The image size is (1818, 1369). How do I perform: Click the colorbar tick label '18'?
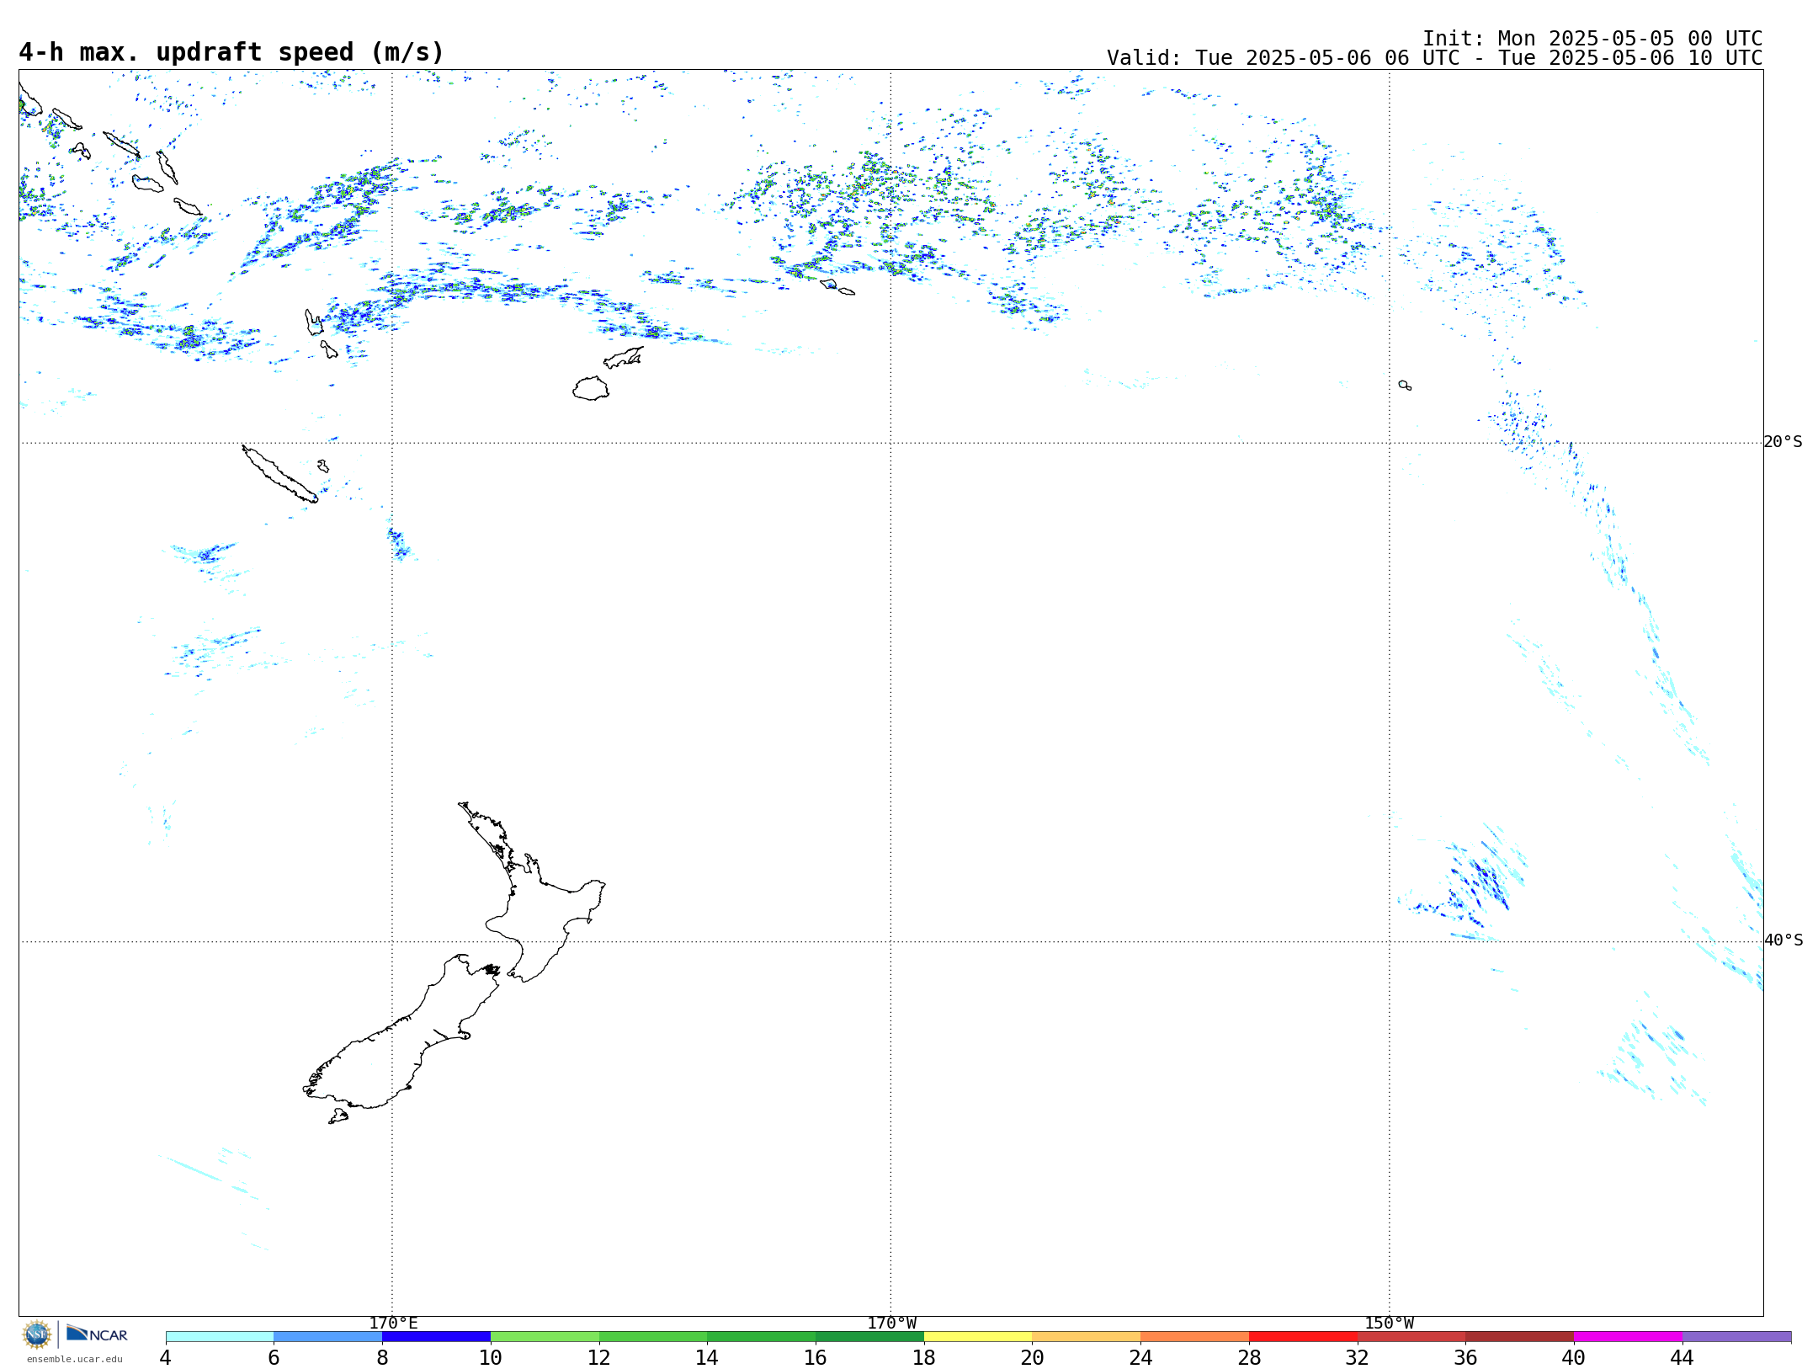coord(924,1357)
